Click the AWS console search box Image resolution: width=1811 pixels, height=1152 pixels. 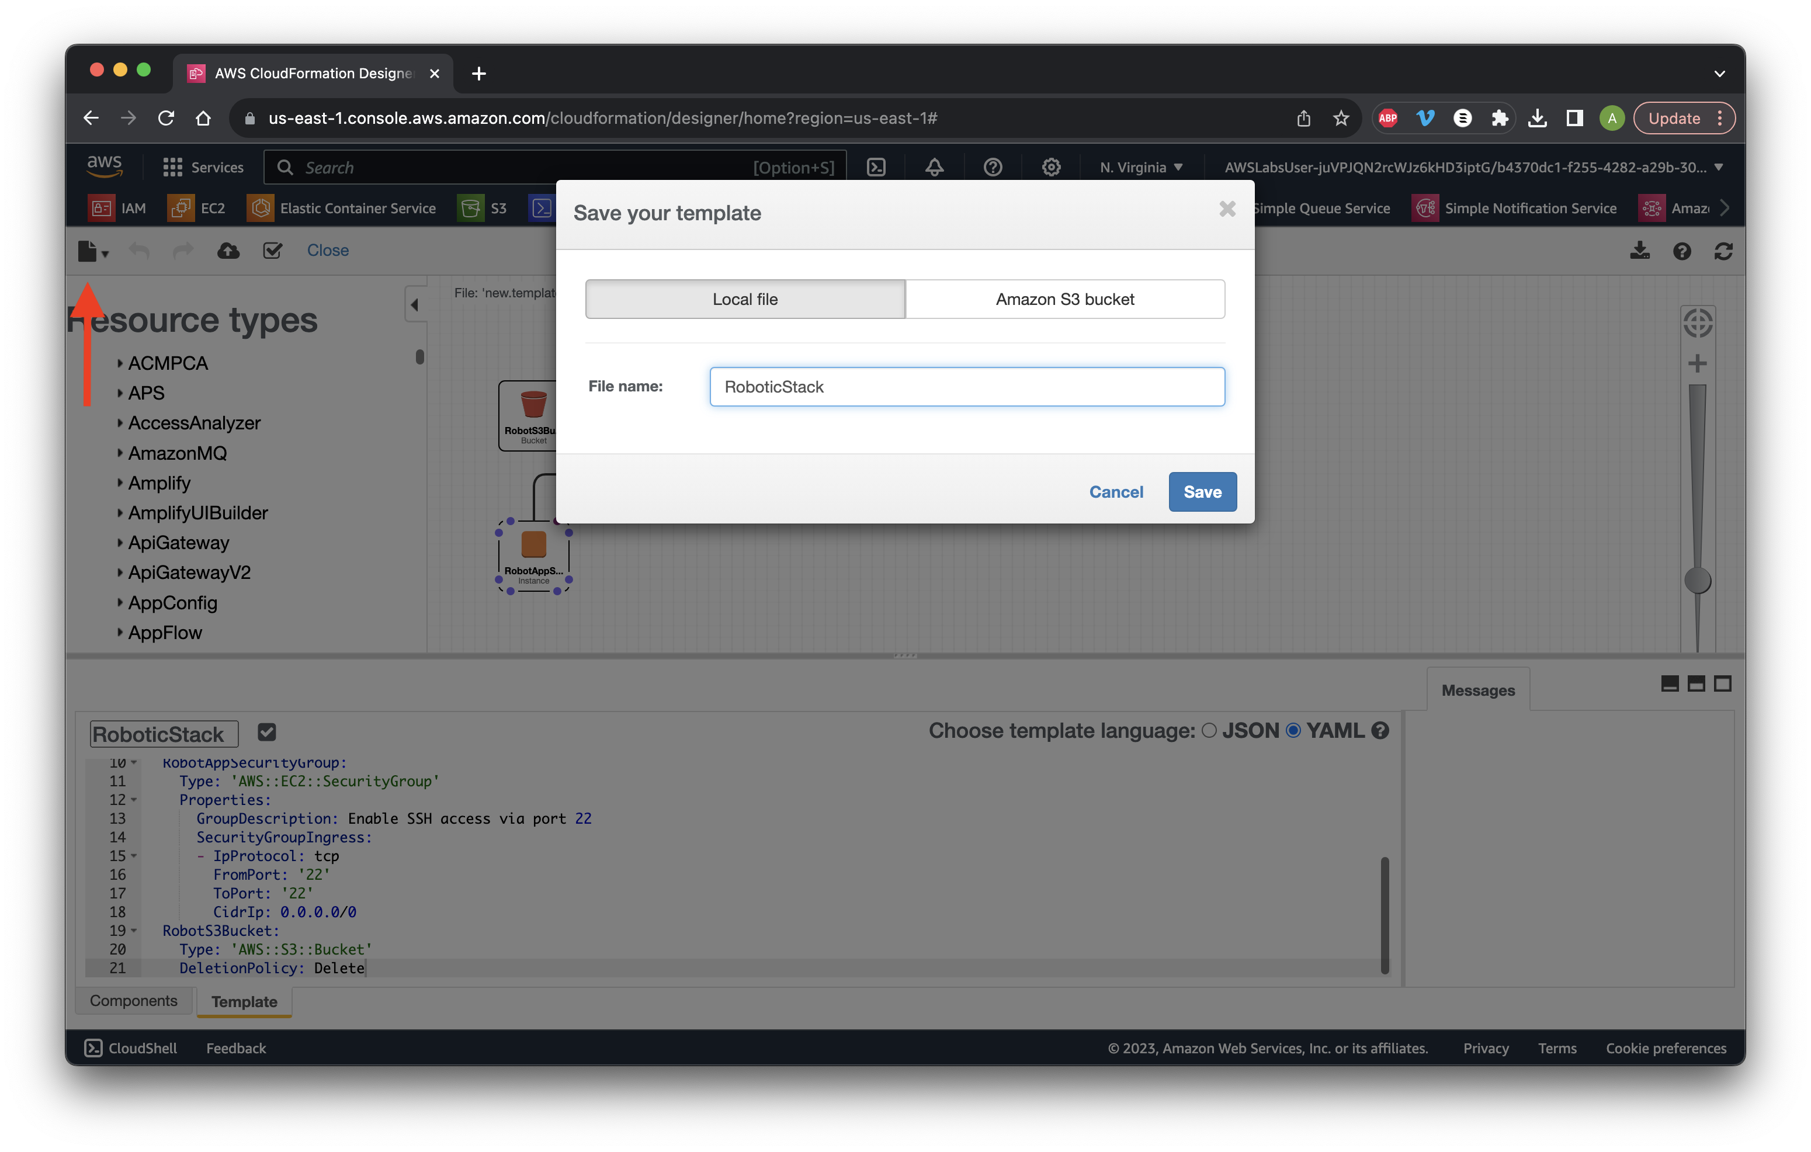tap(555, 167)
